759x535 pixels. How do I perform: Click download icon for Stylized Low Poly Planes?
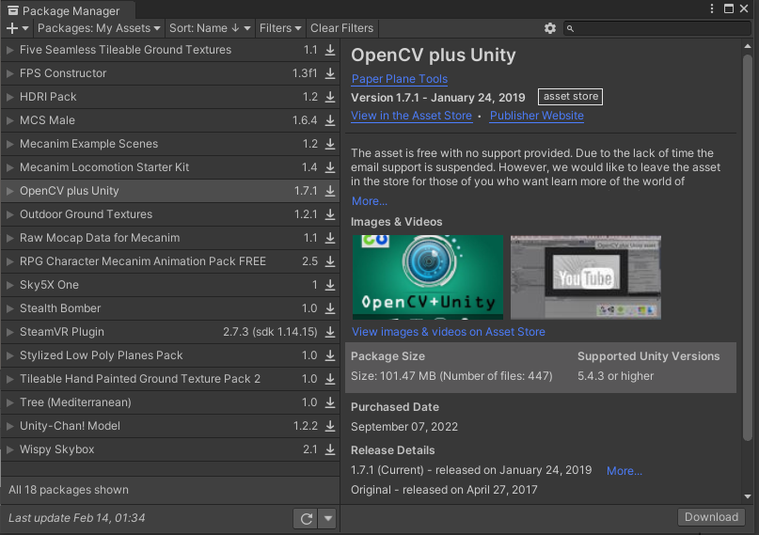pos(330,355)
